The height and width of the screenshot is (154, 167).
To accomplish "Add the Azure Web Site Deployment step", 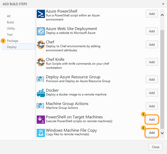I will coord(152,31).
